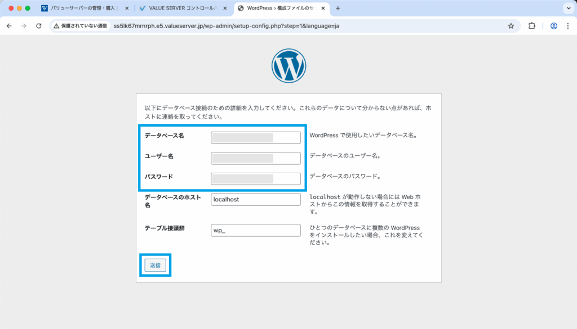Open the tab search chevron at top right

tap(569, 8)
